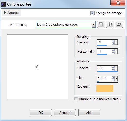
Task: Open the Paramètres presets dropdown
Action: click(94, 24)
